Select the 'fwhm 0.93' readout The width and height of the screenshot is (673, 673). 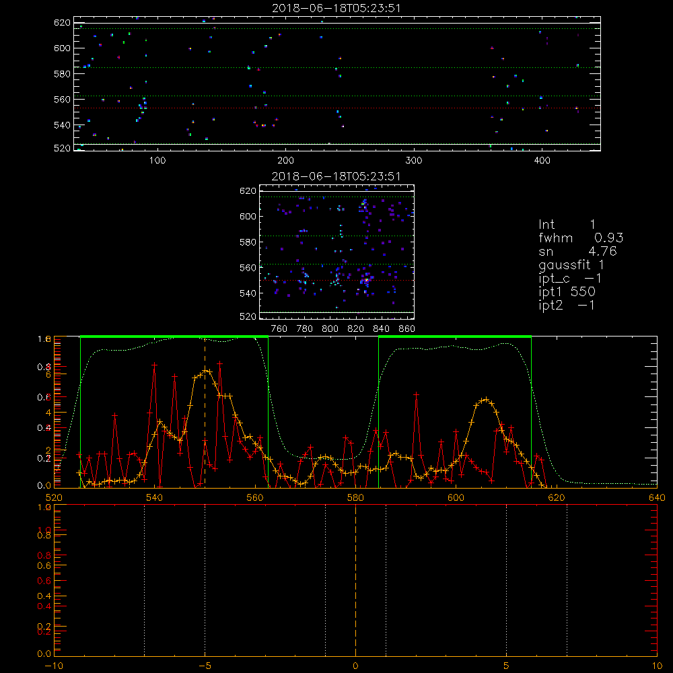(x=581, y=238)
